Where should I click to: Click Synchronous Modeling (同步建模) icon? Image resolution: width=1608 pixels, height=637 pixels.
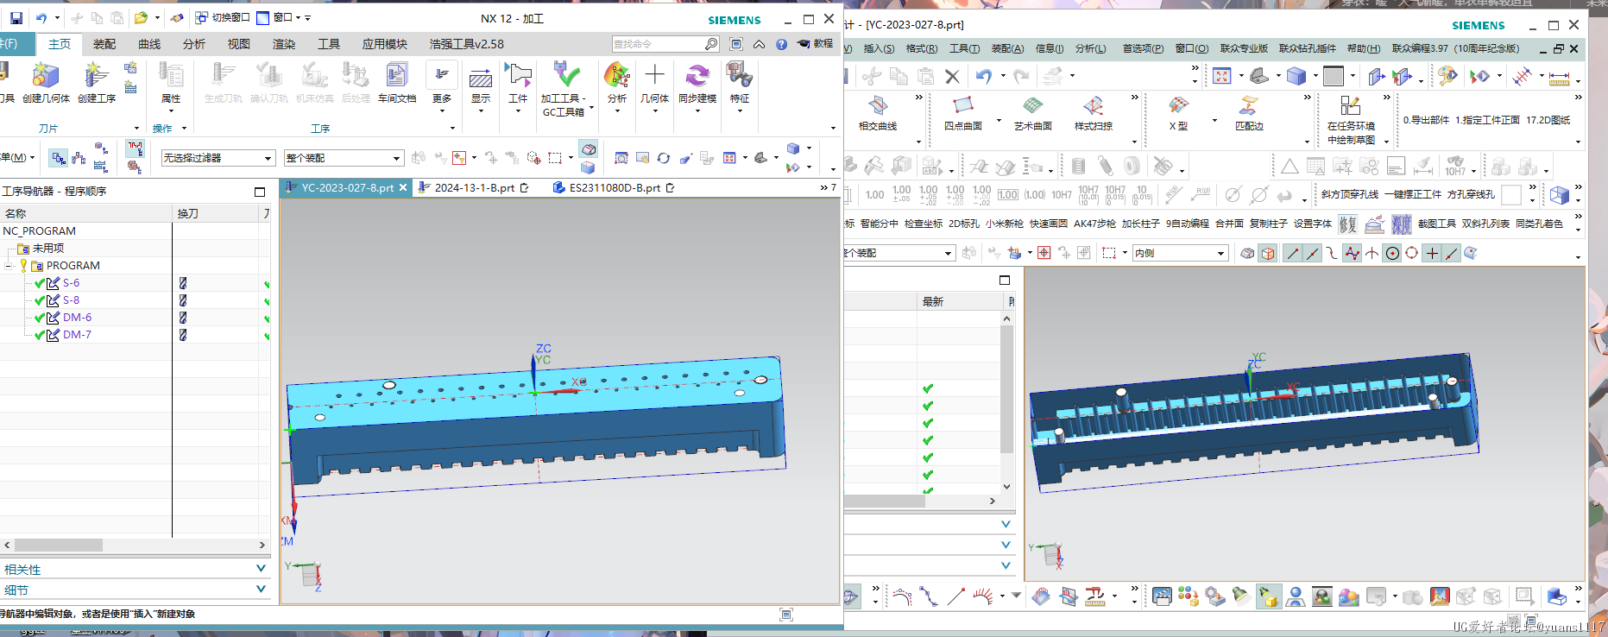click(697, 76)
